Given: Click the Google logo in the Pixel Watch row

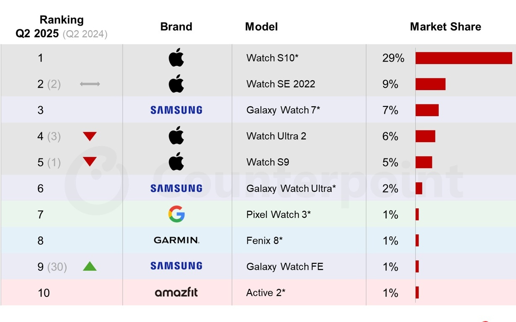Looking at the screenshot, I should (176, 214).
